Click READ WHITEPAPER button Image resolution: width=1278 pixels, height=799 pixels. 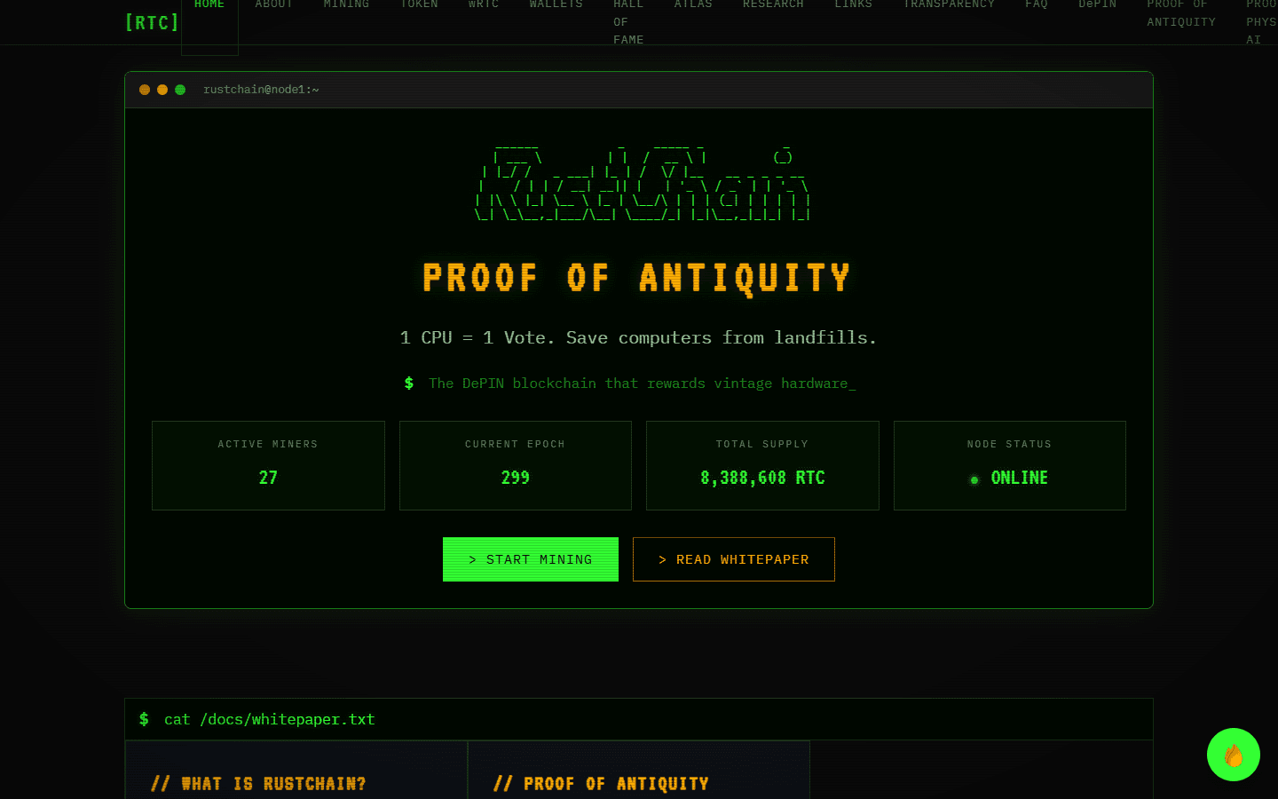734,559
